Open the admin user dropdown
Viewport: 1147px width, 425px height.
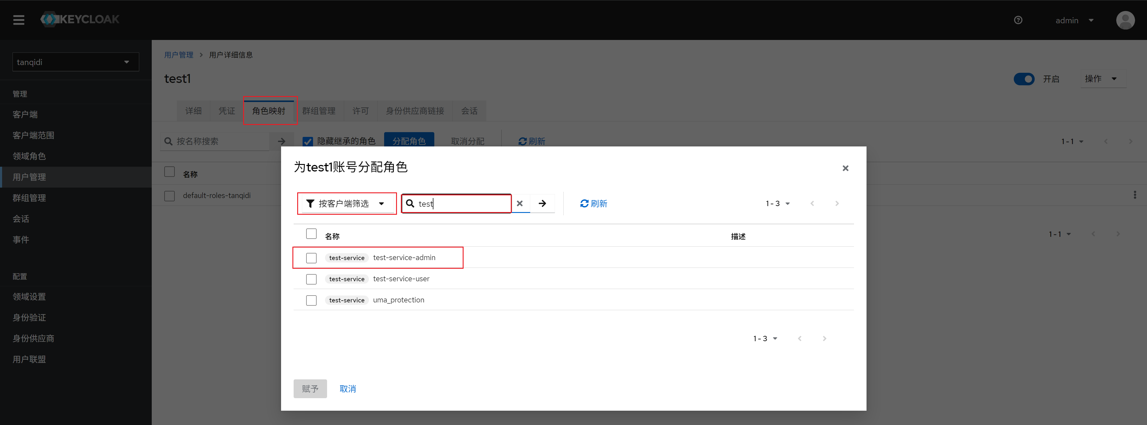point(1074,21)
